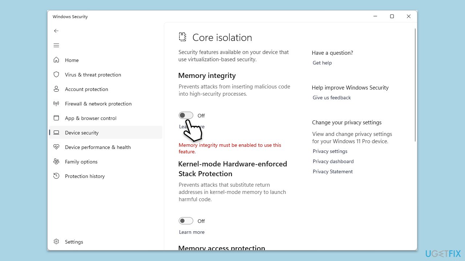Open Learn more under Stack Protection
The height and width of the screenshot is (261, 465).
pos(192,232)
